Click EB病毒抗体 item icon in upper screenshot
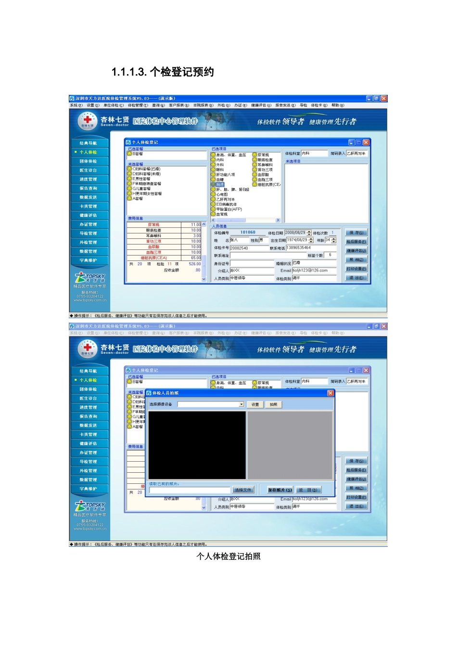This screenshot has width=457, height=647. point(213,204)
